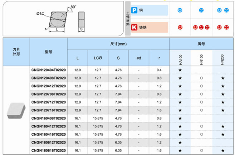
Task: Click the gray insert photo thumbnail
Action: (x=16, y=110)
